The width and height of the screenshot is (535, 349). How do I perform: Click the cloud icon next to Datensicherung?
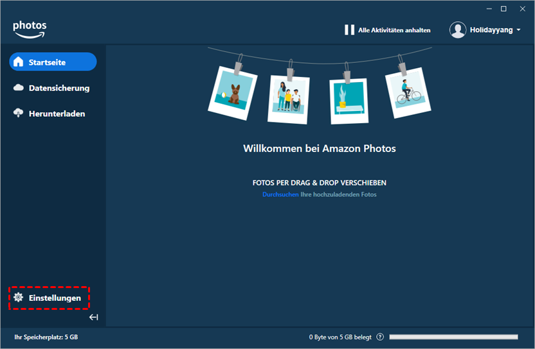coord(19,87)
